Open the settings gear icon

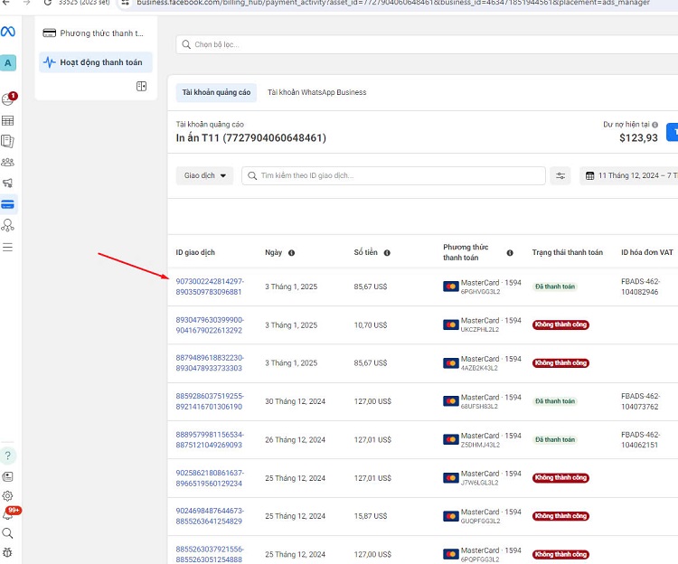(x=8, y=495)
